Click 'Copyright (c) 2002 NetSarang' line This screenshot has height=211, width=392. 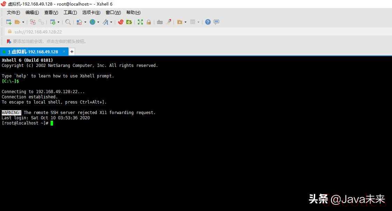click(80, 66)
